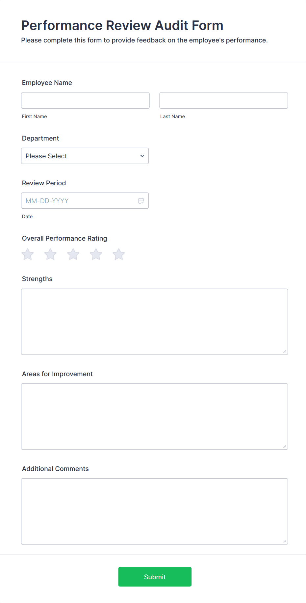
Task: Select the second performance star
Action: (50, 254)
